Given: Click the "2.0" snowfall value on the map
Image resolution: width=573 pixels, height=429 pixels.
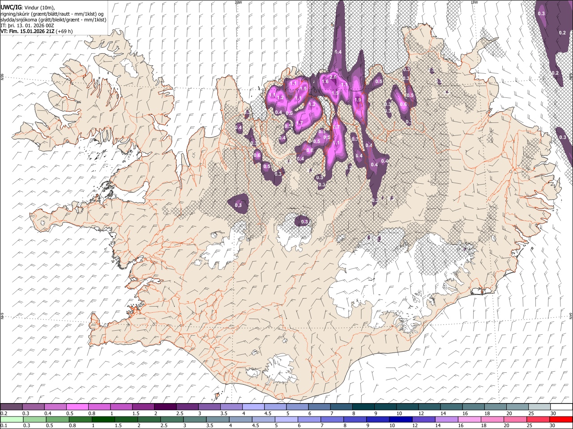Looking at the screenshot, I should coord(333,77).
